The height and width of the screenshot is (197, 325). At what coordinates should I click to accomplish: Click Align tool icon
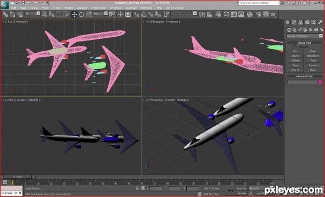tap(210, 14)
